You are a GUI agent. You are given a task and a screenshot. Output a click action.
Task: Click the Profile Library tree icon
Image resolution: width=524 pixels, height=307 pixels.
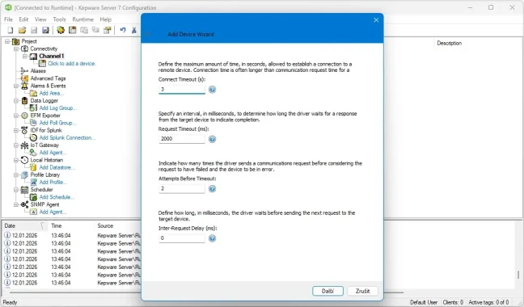[x=24, y=175]
